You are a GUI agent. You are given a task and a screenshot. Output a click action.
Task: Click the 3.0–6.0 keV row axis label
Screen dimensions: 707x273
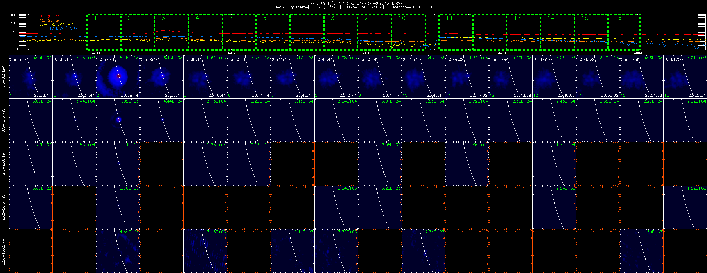point(3,77)
